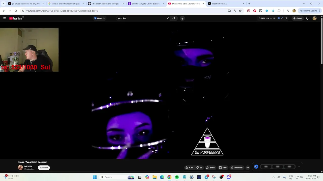
Task: Open Discord from the taskbar
Action: (229, 177)
